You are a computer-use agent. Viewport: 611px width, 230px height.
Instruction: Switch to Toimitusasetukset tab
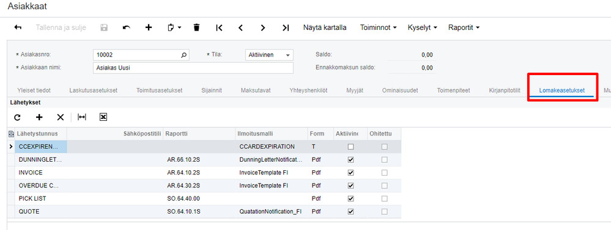160,90
